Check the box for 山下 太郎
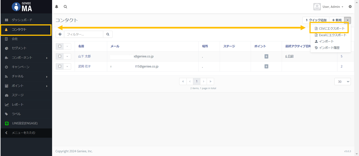Screen dimensions: 359x156 click(60, 56)
